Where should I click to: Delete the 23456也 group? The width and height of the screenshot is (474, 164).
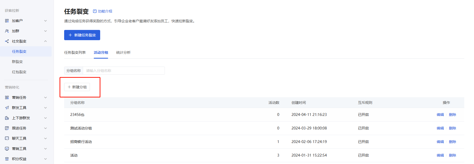(453, 115)
